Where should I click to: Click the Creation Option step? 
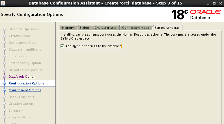point(21,104)
